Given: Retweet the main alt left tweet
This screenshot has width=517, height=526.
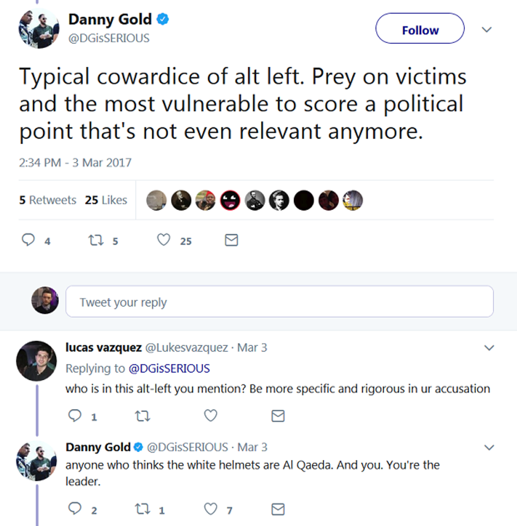Looking at the screenshot, I should (95, 241).
